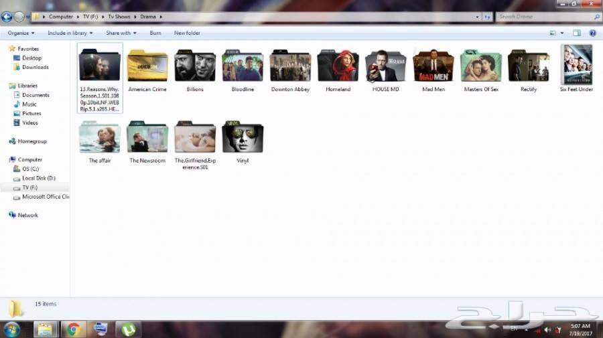
Task: Select Network in the navigation pane
Action: pos(27,215)
